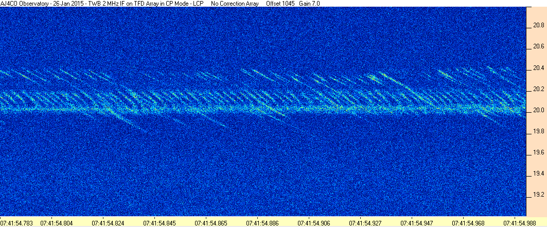Click the 'Gain 7.0' header value

[309, 4]
